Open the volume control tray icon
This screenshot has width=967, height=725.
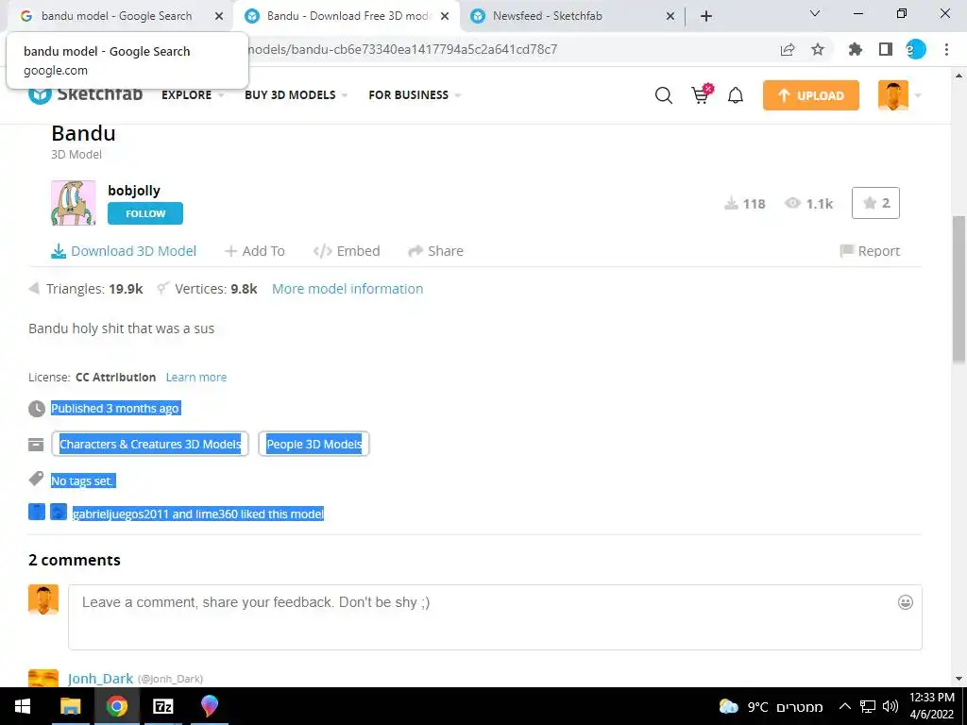coord(890,706)
